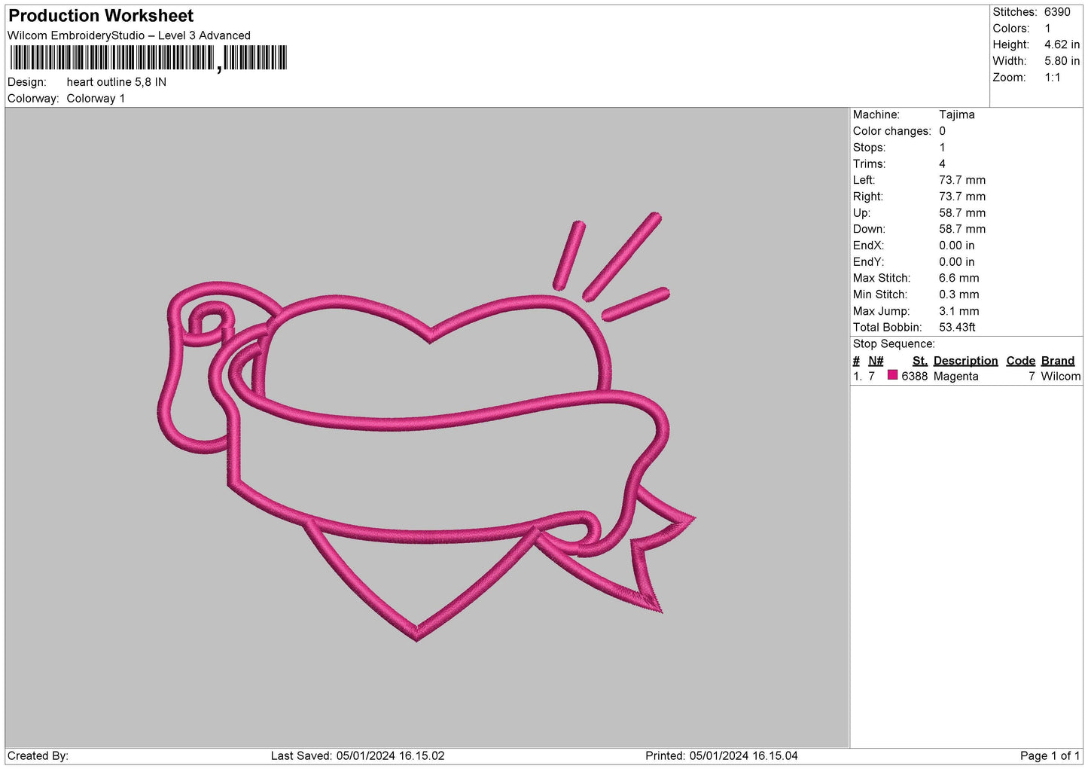Click the Down value 58.7 mm
1088x769 pixels.
click(x=962, y=229)
